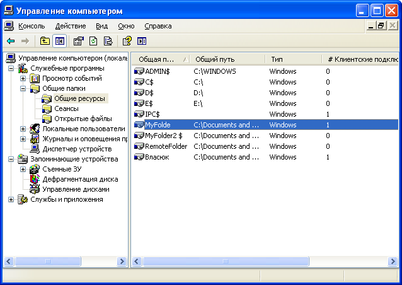Collapse the Служебные программы node
Viewport: 402px width, 285px height.
pos(11,68)
